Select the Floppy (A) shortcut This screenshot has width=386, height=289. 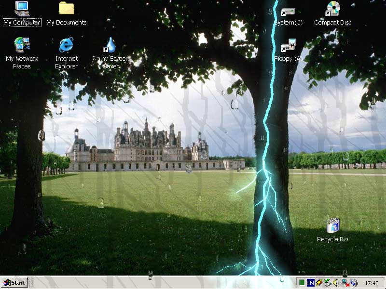click(288, 45)
